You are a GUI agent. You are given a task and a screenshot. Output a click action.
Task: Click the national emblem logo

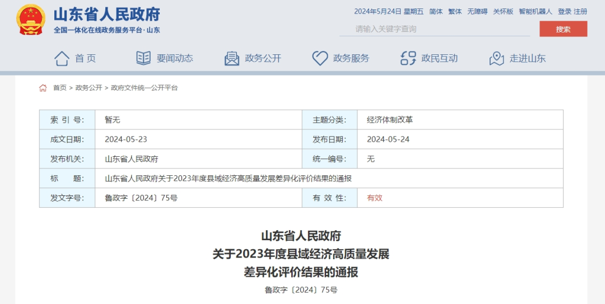(31, 20)
